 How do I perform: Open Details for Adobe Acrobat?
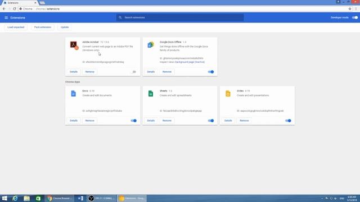[74, 72]
